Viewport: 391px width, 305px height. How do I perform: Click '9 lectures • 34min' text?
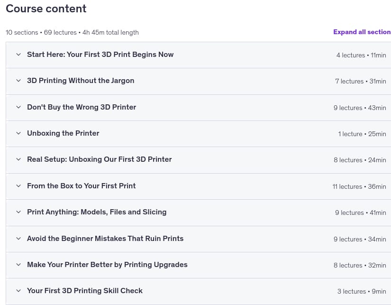pos(360,240)
